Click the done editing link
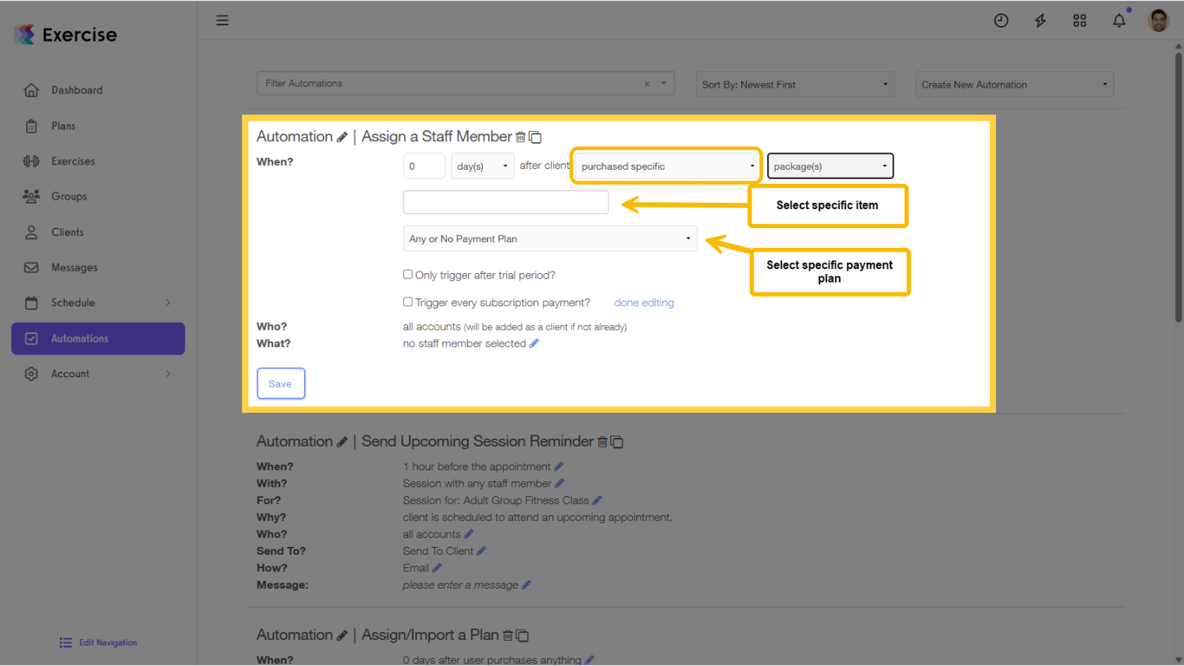The width and height of the screenshot is (1184, 666). pos(643,302)
